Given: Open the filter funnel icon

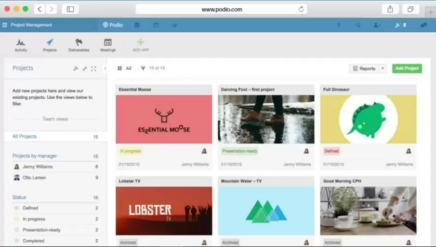Looking at the screenshot, I should pos(143,68).
